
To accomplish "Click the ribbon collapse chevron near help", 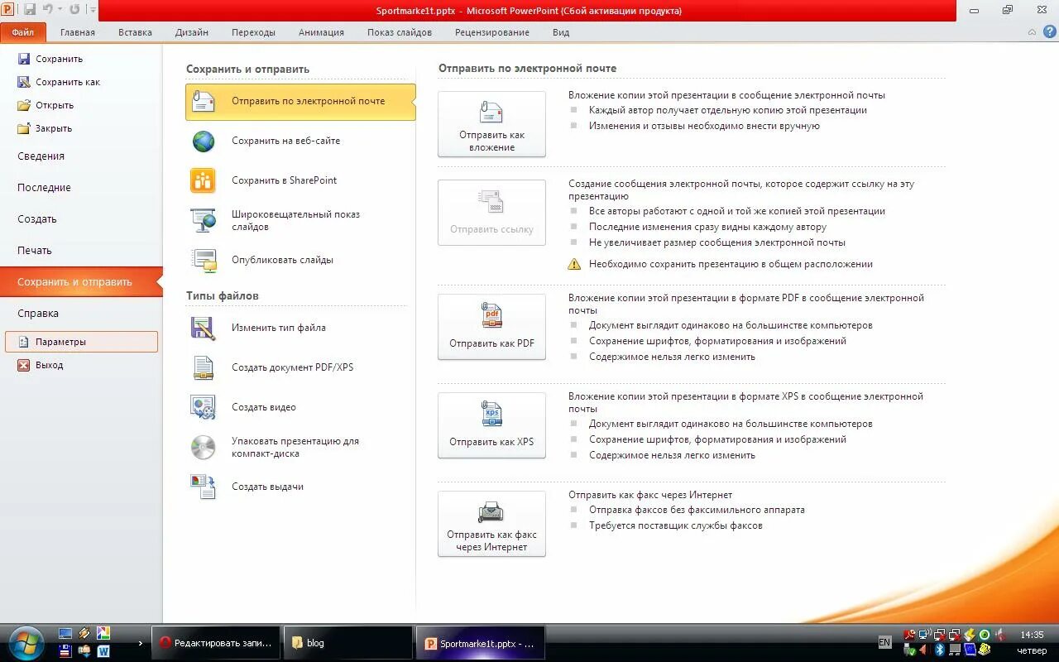I will pos(1032,32).
